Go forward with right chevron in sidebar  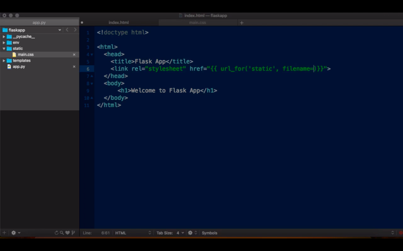[x=75, y=30]
